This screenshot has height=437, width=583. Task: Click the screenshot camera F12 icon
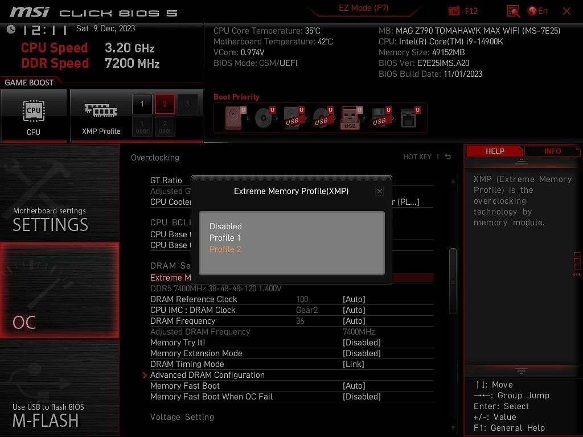(x=454, y=11)
